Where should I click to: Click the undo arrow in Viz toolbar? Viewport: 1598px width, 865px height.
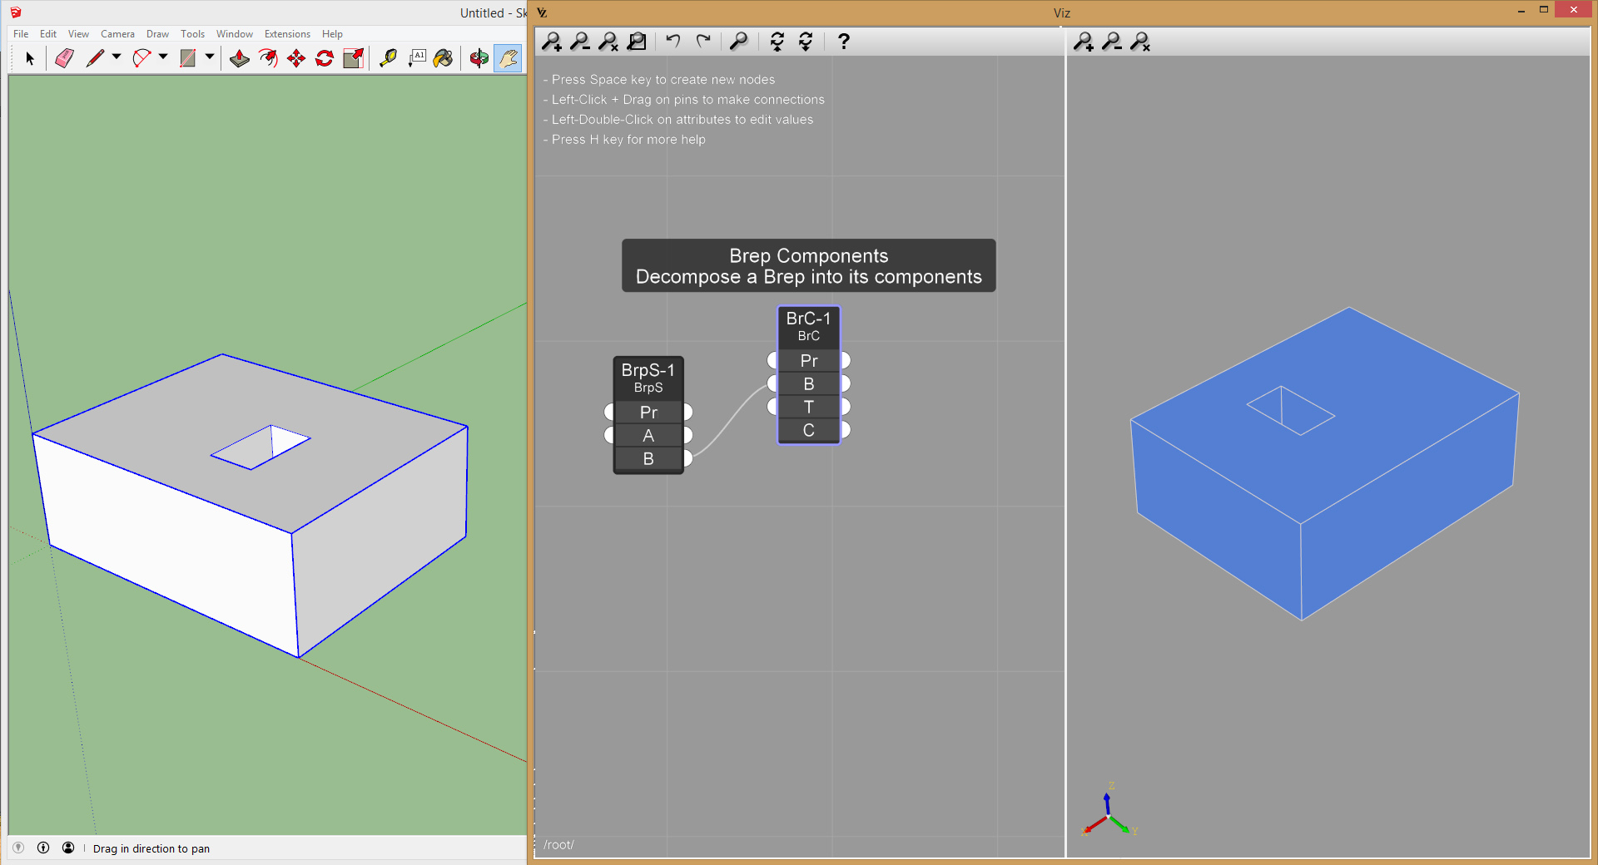point(673,42)
